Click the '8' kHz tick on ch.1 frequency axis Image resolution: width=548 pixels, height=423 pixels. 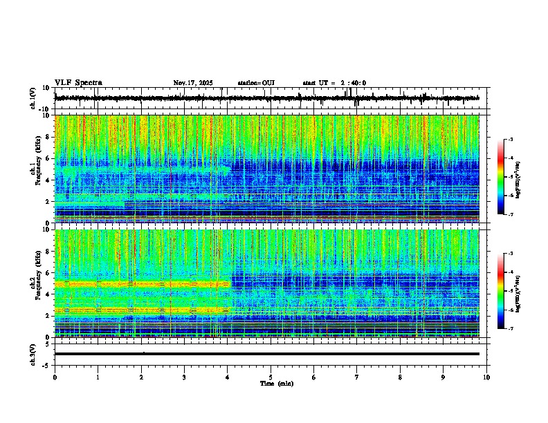tap(48, 137)
